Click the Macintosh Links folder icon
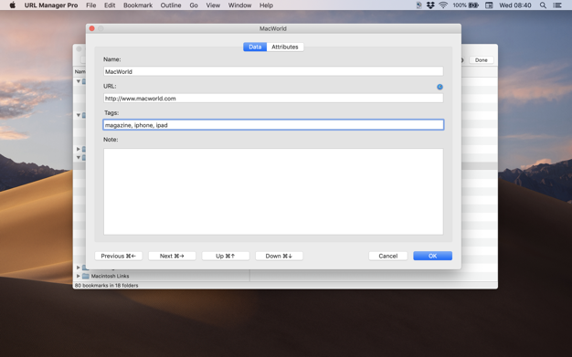This screenshot has height=357, width=572. 86,276
